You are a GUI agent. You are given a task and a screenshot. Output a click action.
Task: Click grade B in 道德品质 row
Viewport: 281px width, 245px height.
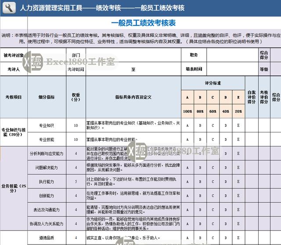pos(200,238)
